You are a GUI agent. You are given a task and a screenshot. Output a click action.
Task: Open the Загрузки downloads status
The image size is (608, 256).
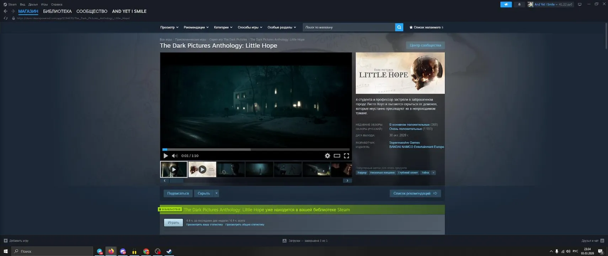(305, 241)
